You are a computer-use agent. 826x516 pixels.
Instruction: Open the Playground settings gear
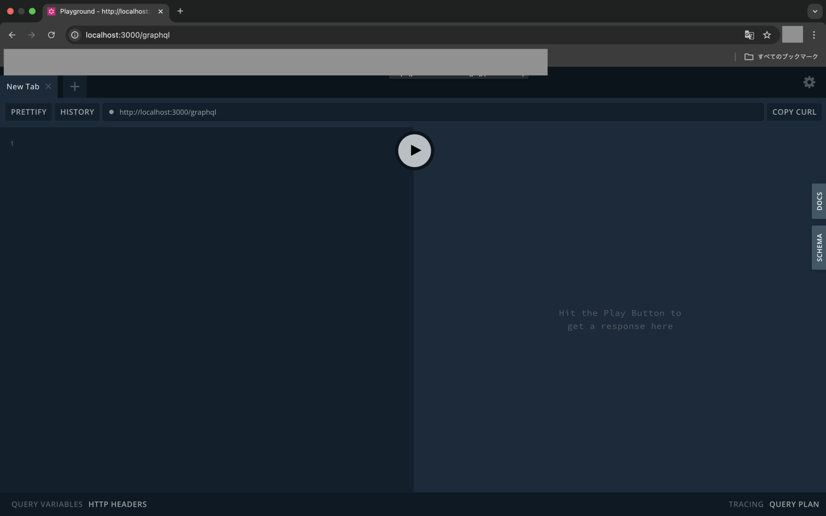pos(810,82)
